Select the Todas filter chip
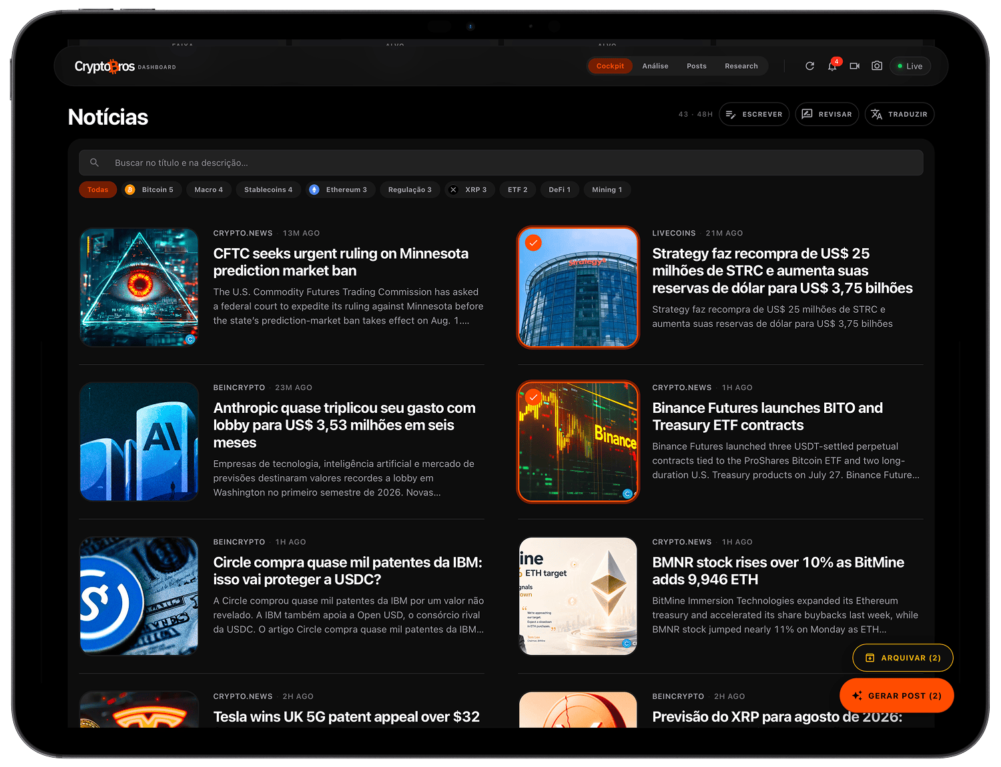Viewport: 1001px width, 767px height. pos(98,190)
